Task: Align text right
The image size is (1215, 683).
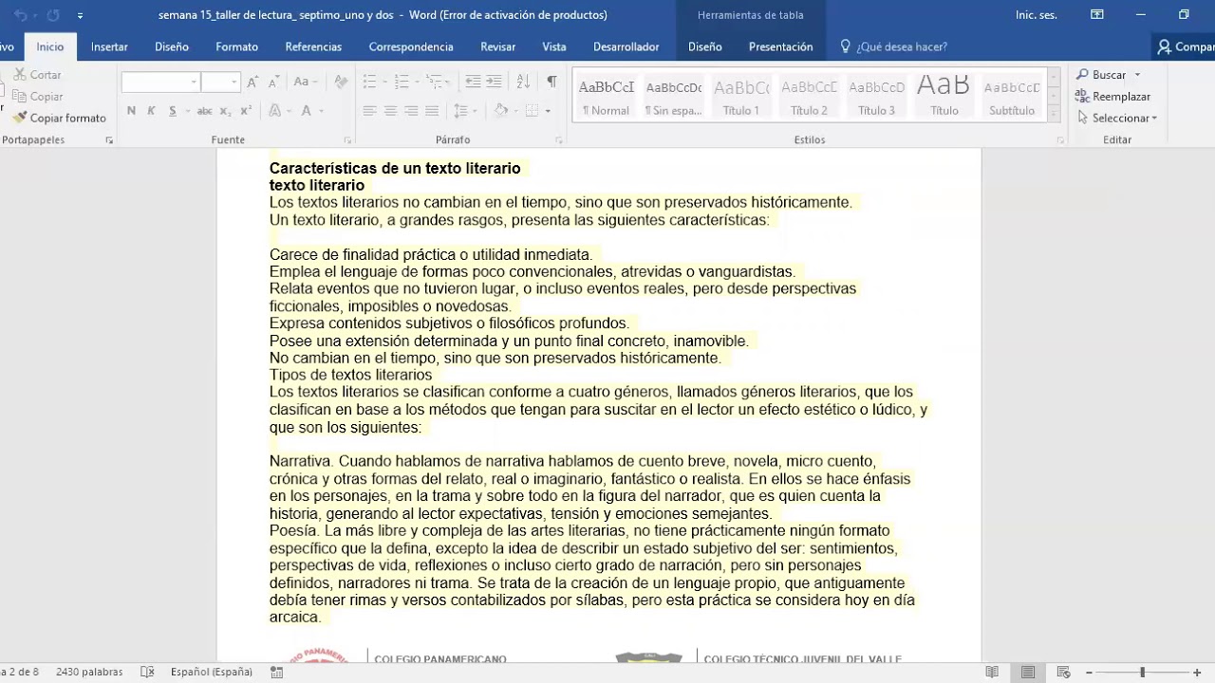Action: [x=411, y=111]
